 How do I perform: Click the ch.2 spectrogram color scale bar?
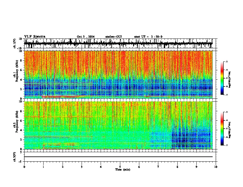(222, 129)
